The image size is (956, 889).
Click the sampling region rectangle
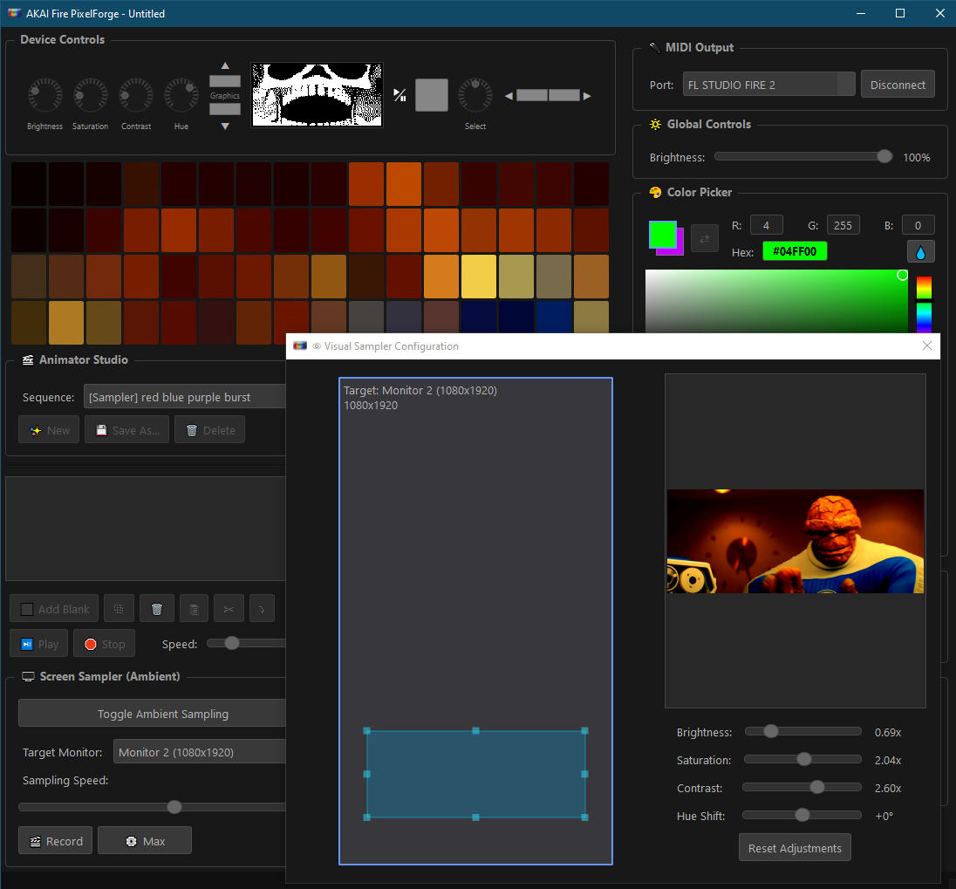pyautogui.click(x=475, y=774)
